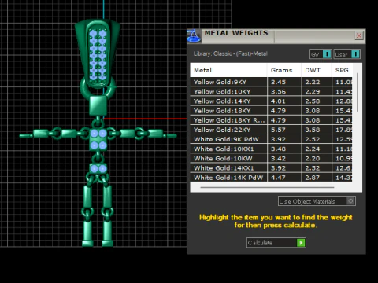The width and height of the screenshot is (378, 283).
Task: Click the Calculate button
Action: pyautogui.click(x=276, y=243)
